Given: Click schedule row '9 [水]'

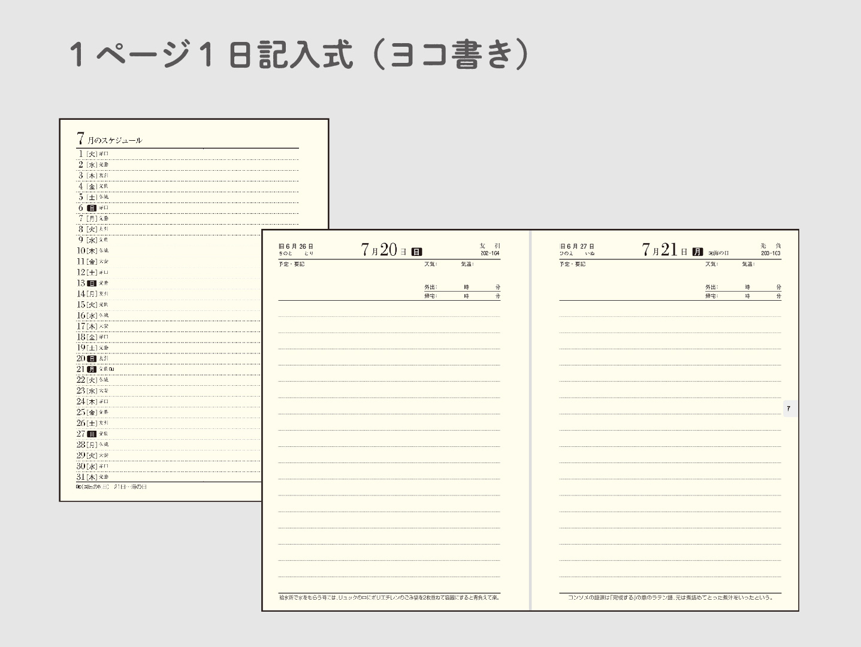Looking at the screenshot, I should click(x=169, y=240).
